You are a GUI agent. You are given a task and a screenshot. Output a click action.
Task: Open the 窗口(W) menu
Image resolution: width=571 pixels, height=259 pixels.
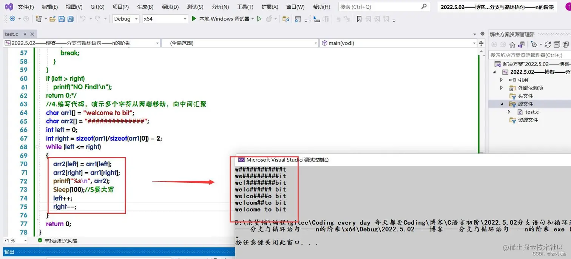295,7
